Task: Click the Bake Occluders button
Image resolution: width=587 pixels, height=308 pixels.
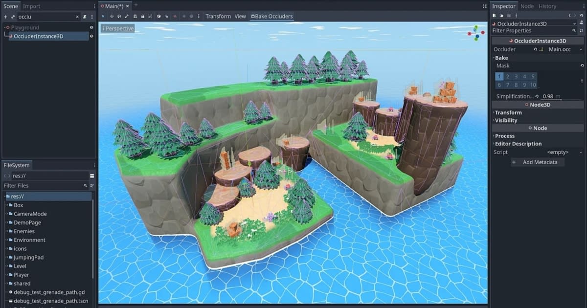Action: point(271,17)
